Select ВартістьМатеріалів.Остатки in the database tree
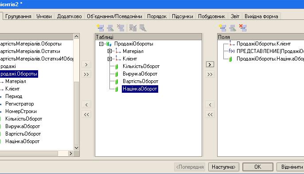 (30, 51)
